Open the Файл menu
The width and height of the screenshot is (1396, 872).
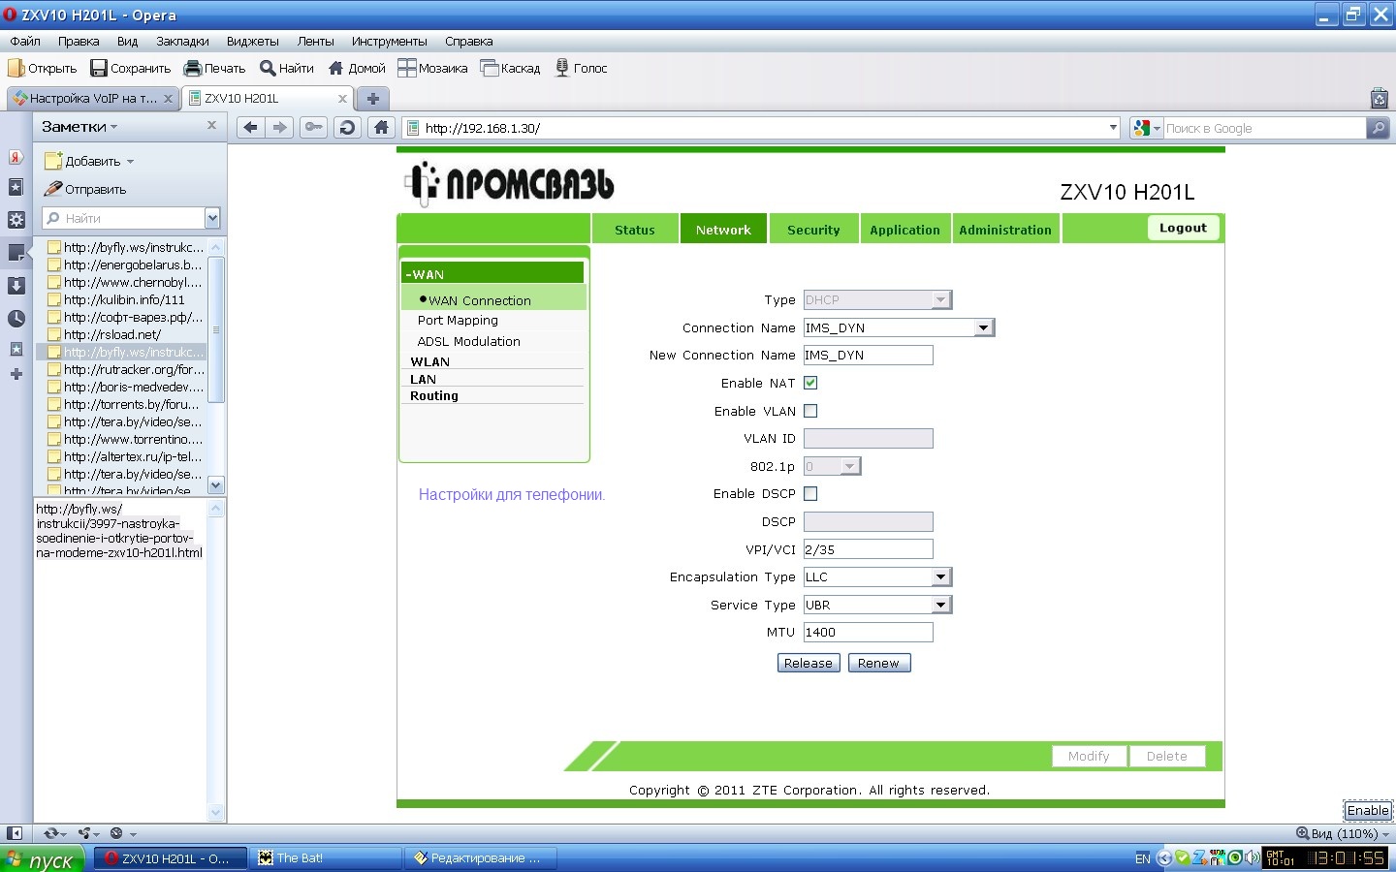(x=25, y=42)
